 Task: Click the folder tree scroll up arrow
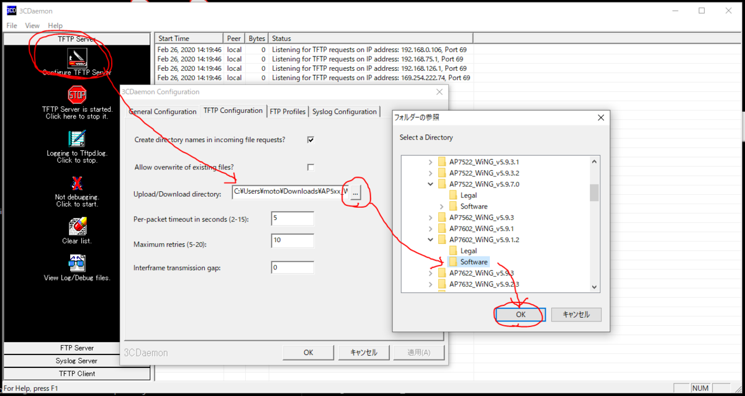594,161
